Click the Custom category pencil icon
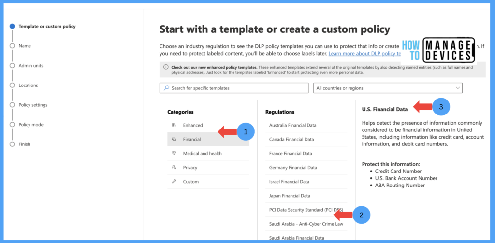Image resolution: width=495 pixels, height=243 pixels. coord(174,182)
